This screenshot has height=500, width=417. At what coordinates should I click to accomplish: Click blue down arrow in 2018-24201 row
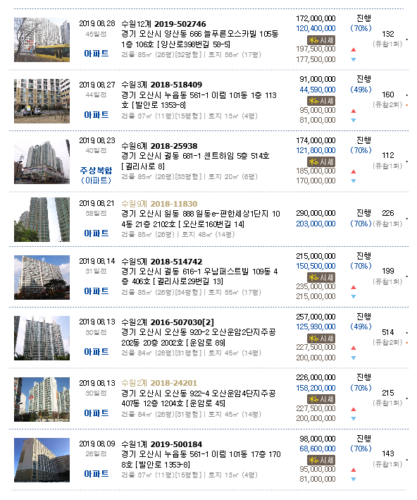(x=354, y=418)
